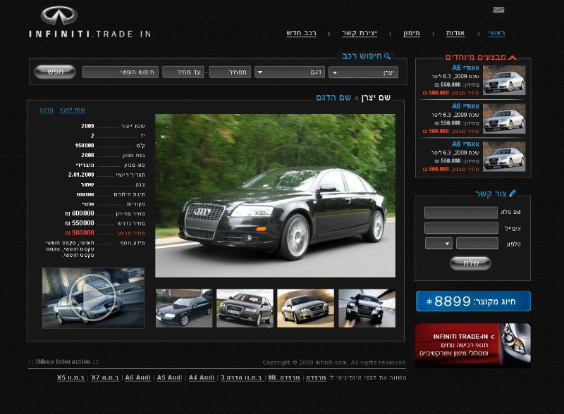Click the ממחיר minimum price field
The image size is (564, 414).
point(231,73)
